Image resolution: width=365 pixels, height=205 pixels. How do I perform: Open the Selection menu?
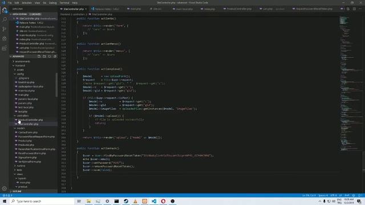coord(27,3)
